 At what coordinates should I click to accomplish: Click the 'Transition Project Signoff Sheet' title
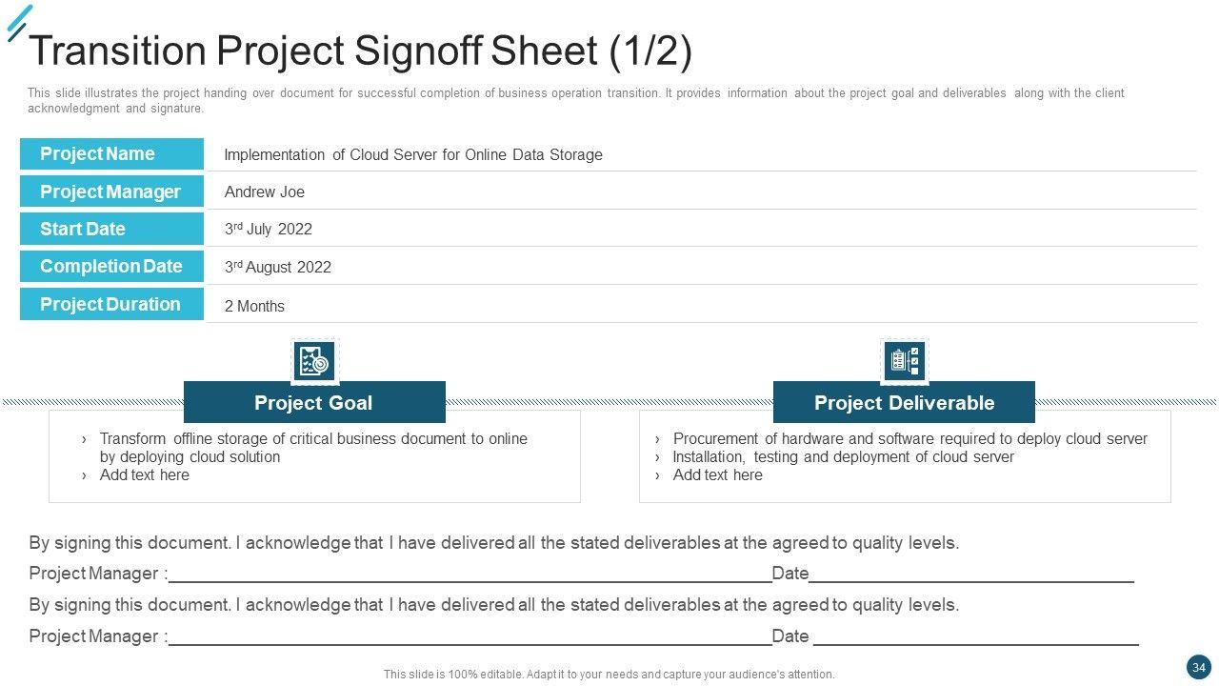pyautogui.click(x=361, y=51)
